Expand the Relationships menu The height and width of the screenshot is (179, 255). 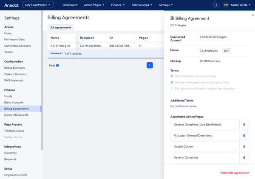142,5
